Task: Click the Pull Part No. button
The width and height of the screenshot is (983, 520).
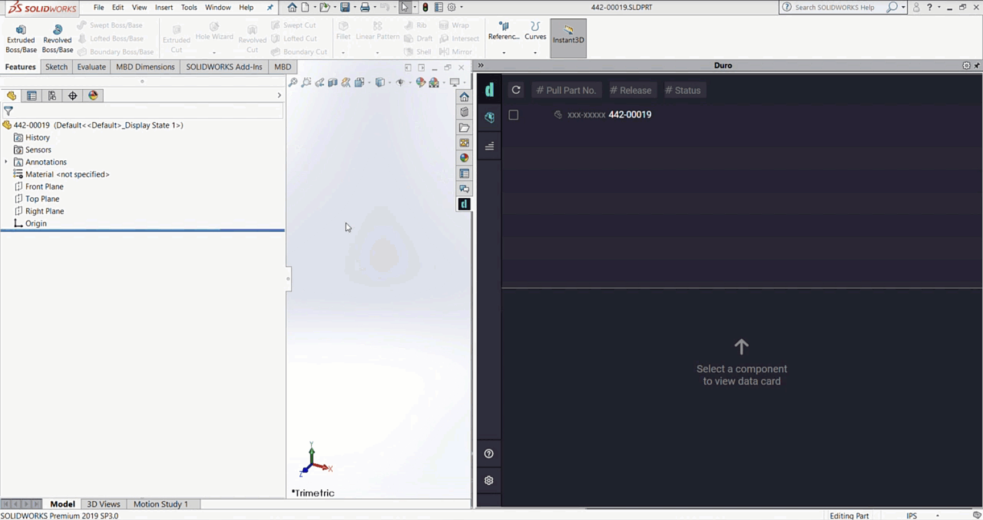Action: click(566, 90)
